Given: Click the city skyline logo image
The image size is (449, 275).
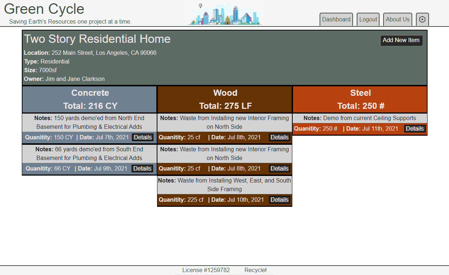Looking at the screenshot, I should pos(224,14).
